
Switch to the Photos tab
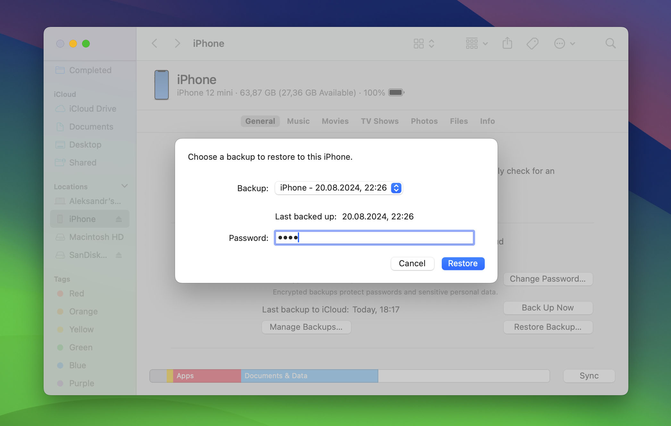(424, 121)
